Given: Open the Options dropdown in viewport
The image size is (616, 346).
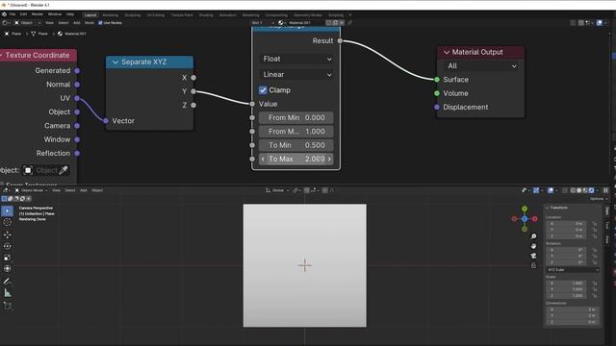Looking at the screenshot, I should coord(598,199).
